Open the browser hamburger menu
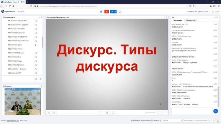Image resolution: width=221 pixels, height=124 pixels. [x=219, y=6]
